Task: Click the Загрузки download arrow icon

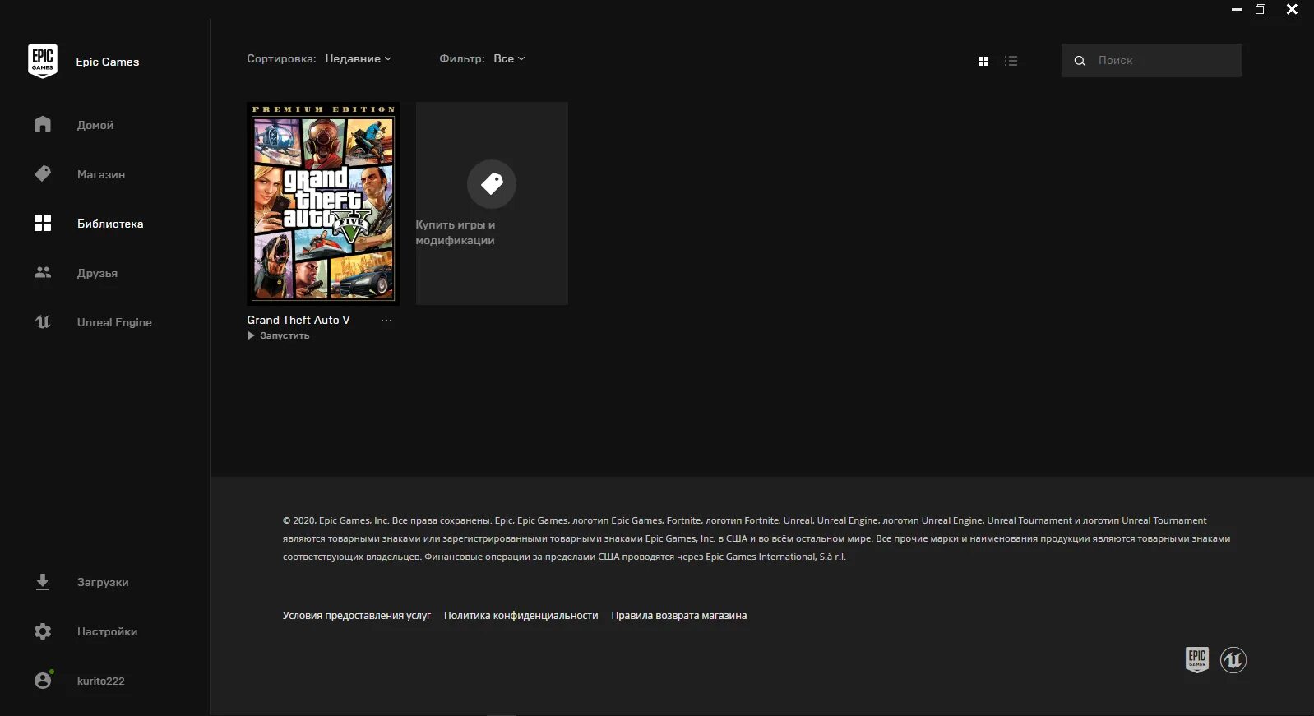Action: coord(43,582)
